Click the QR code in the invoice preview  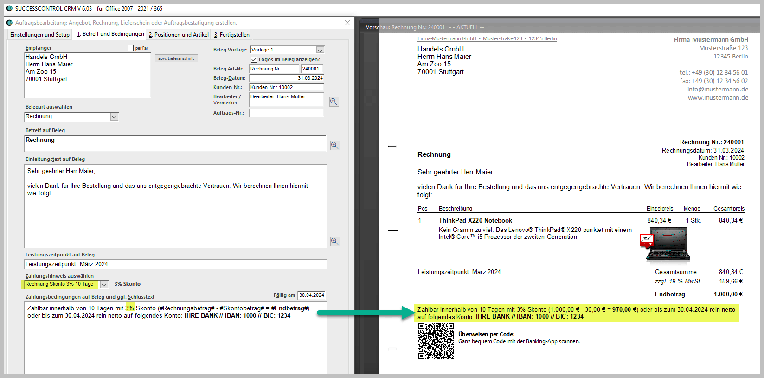coord(436,341)
